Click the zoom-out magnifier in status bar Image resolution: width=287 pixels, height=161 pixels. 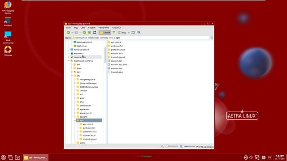pos(162,147)
